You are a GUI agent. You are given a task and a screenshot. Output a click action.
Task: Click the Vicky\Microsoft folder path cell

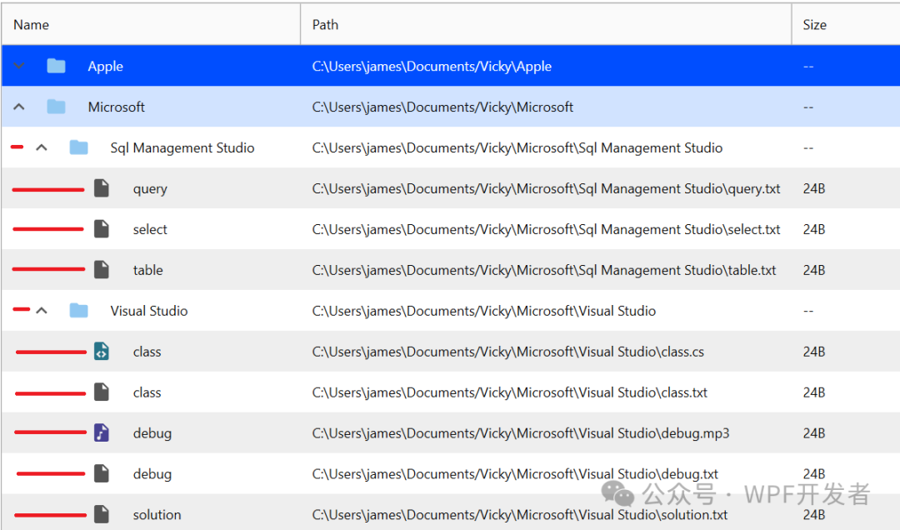(x=442, y=107)
